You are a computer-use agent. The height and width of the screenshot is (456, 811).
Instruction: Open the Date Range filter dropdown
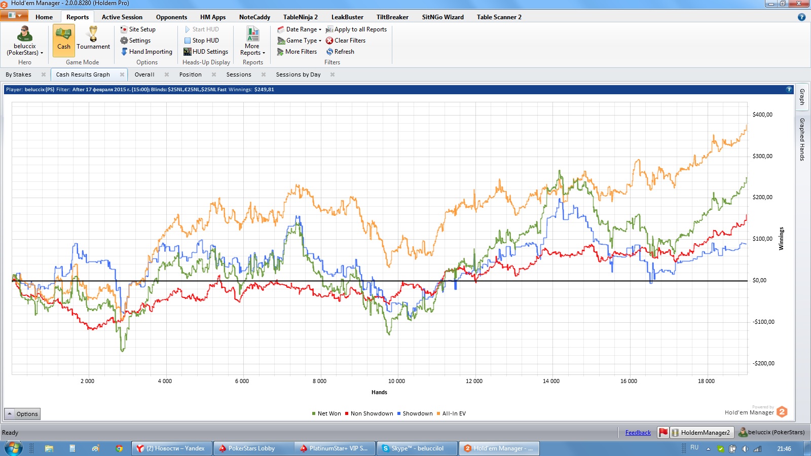click(x=299, y=29)
